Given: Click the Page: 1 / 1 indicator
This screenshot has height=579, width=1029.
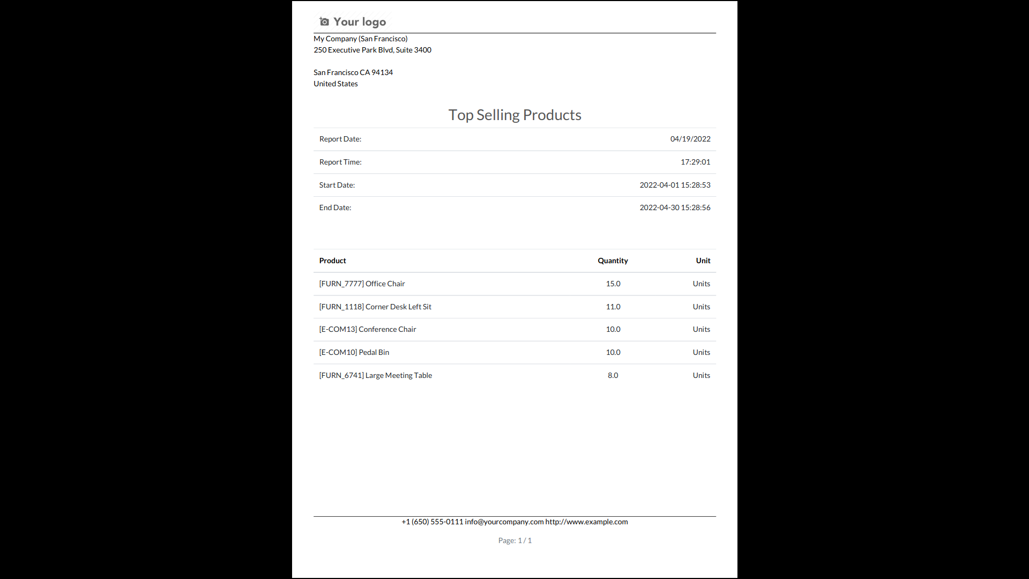Looking at the screenshot, I should [x=514, y=540].
